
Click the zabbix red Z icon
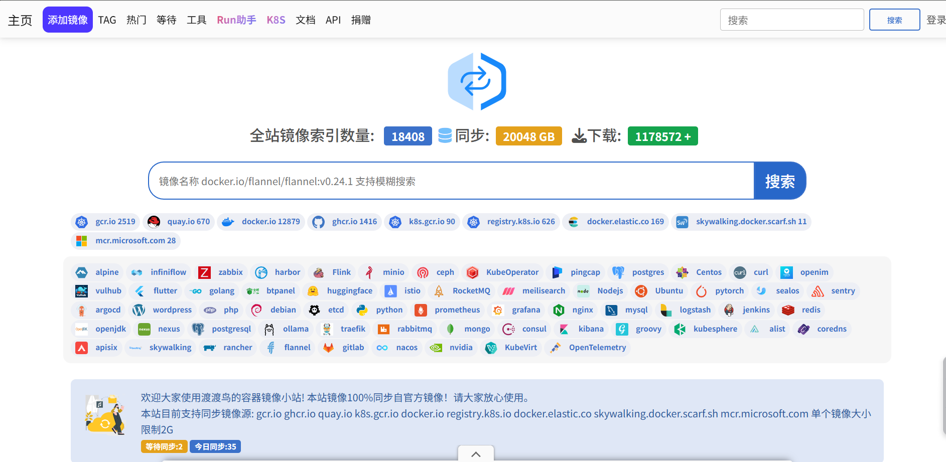(204, 272)
